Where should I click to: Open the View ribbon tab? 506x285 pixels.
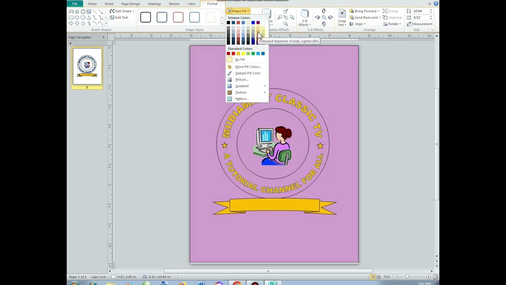pos(191,4)
